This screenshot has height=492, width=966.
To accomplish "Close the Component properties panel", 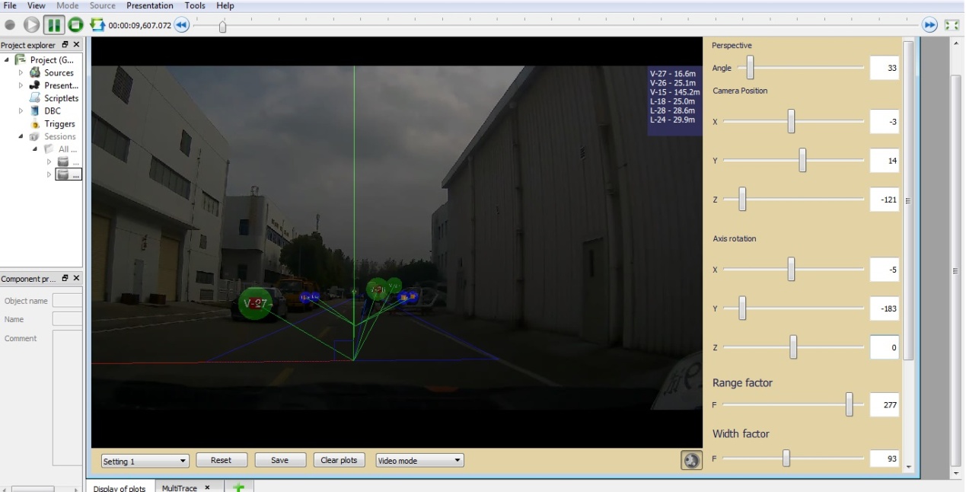I will pyautogui.click(x=76, y=279).
